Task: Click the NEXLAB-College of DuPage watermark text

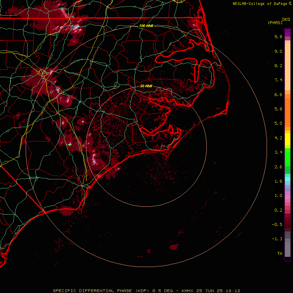Action: pos(260,4)
